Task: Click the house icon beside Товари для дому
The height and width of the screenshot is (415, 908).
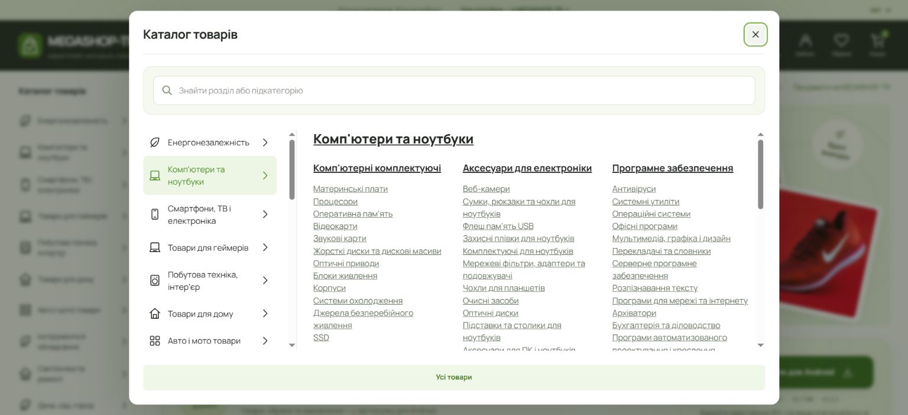Action: (x=155, y=313)
